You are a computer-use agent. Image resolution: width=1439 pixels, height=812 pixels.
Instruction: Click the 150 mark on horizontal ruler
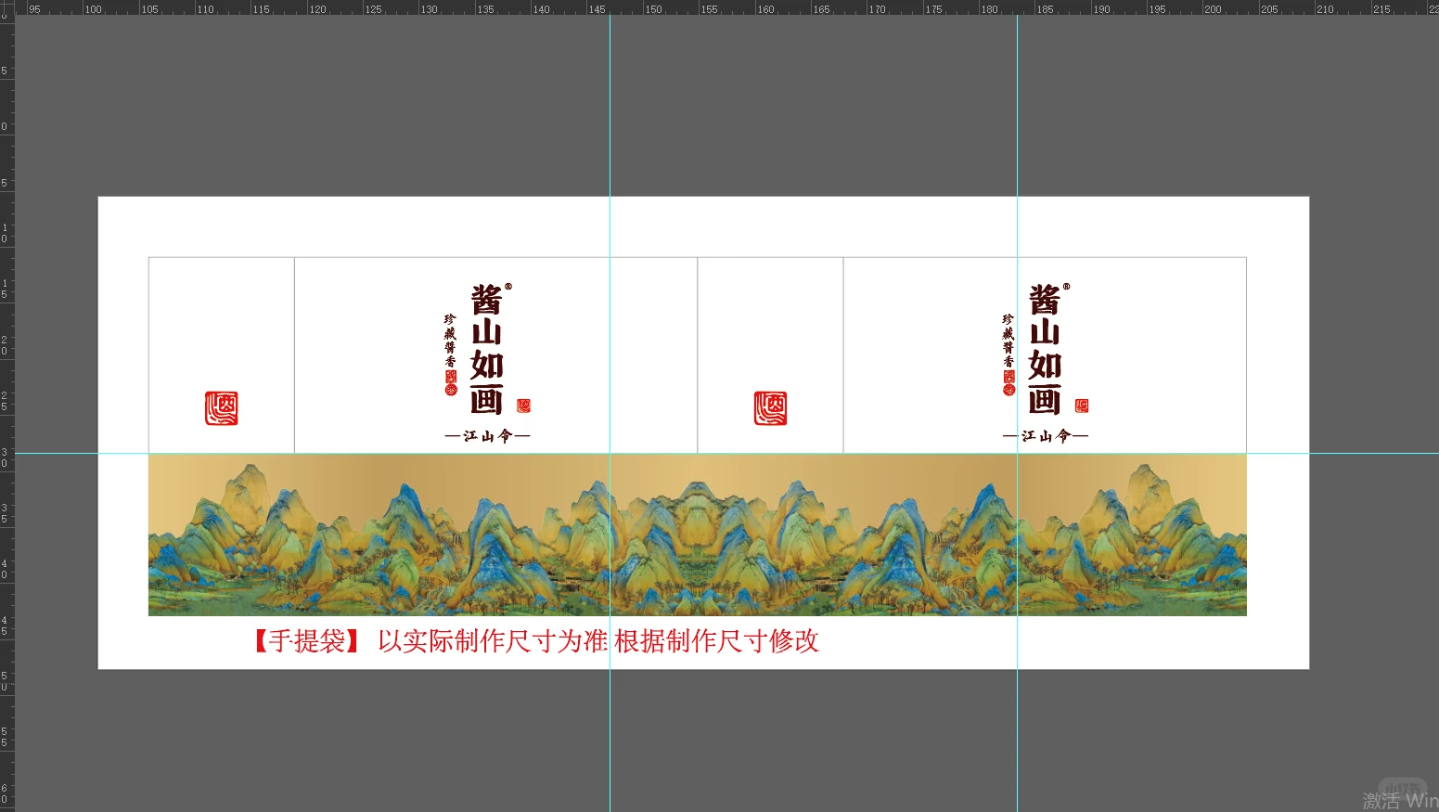click(x=652, y=9)
